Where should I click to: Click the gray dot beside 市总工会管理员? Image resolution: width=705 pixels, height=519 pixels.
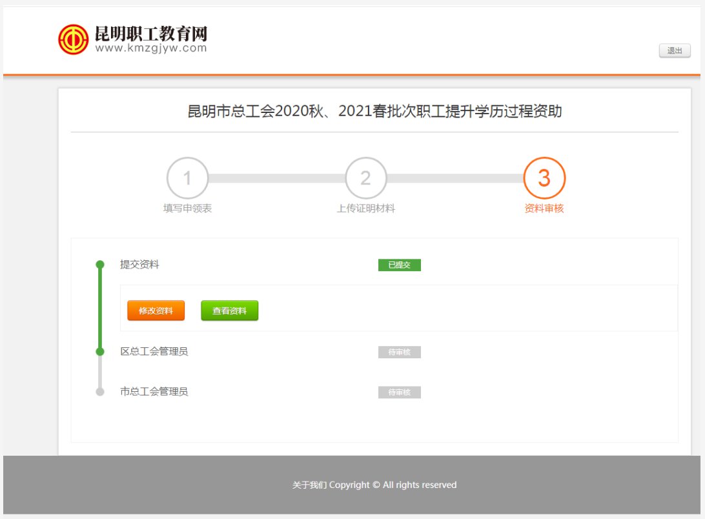click(100, 392)
